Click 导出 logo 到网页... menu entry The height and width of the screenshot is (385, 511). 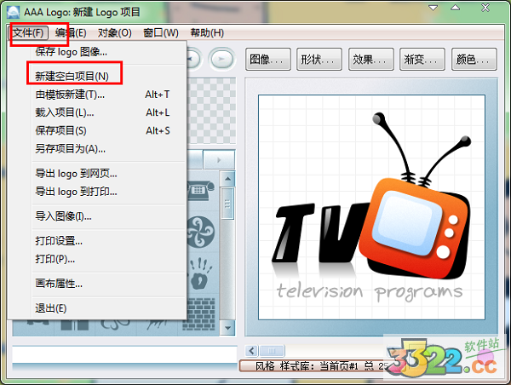77,174
